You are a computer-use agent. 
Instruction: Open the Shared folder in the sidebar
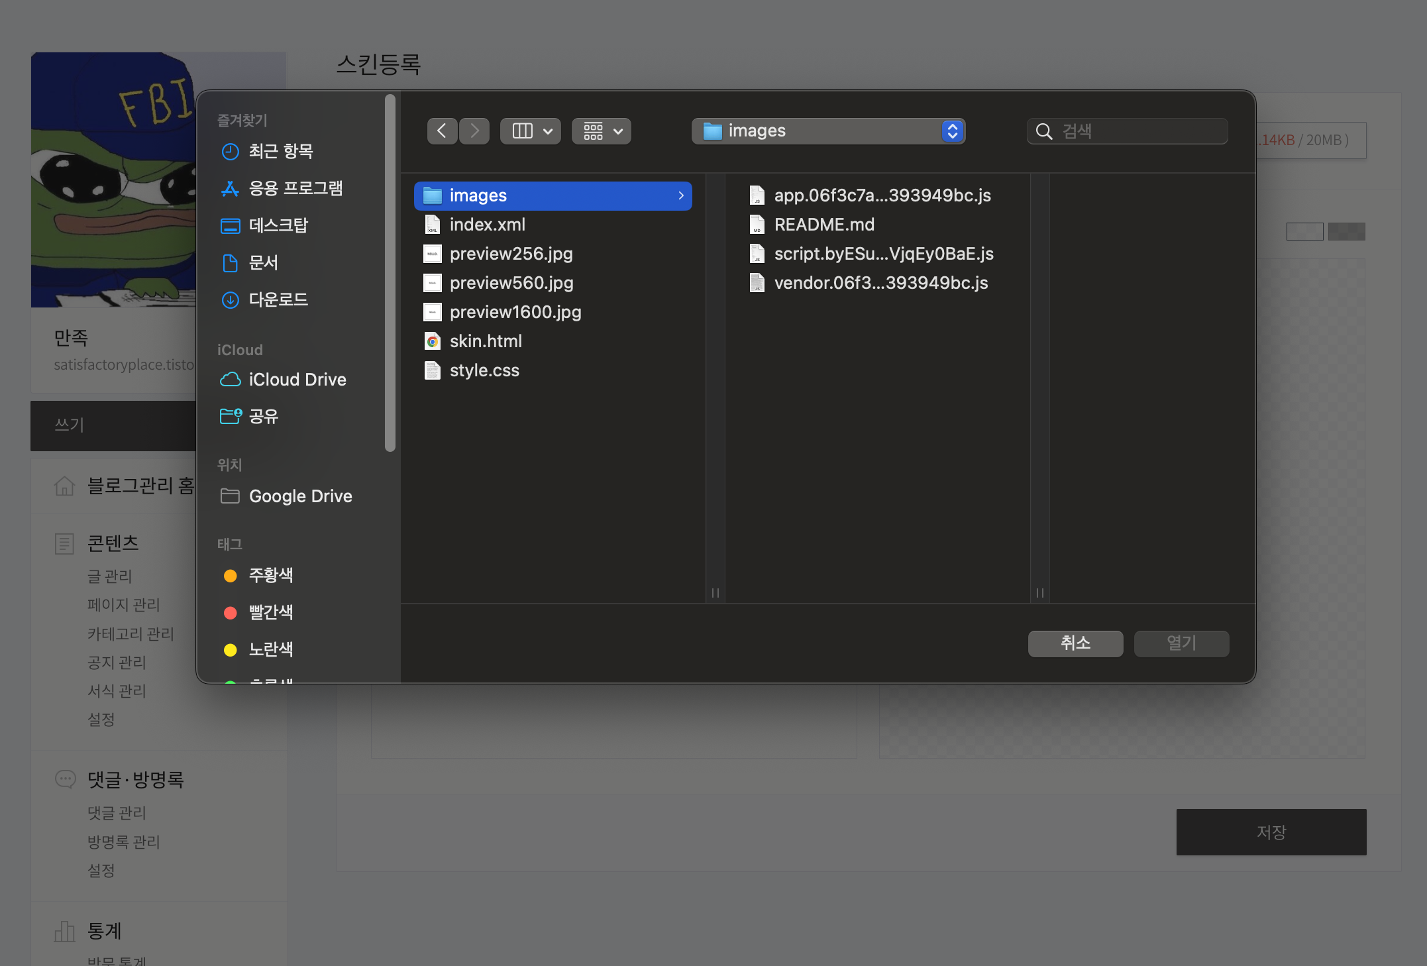click(x=263, y=417)
